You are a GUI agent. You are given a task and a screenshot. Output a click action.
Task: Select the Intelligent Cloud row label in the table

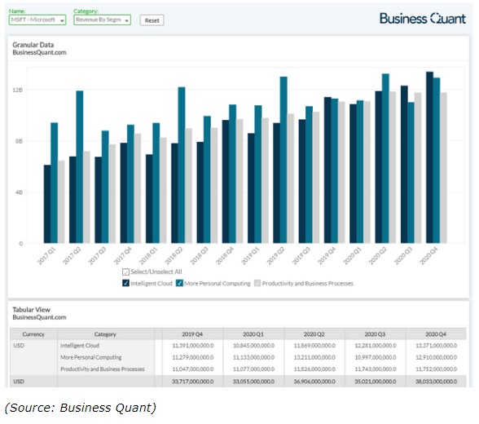point(80,346)
